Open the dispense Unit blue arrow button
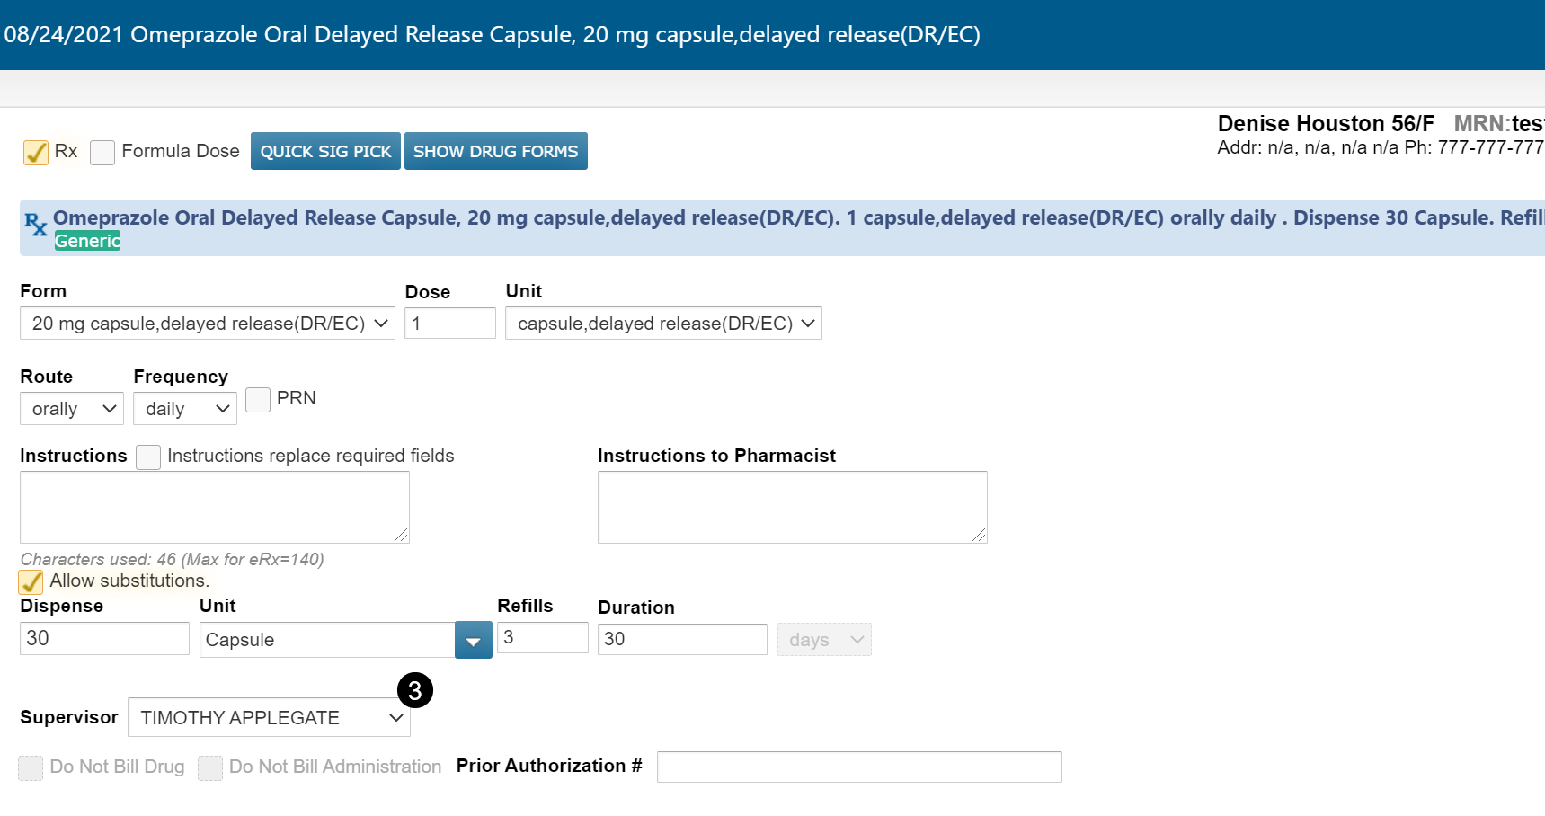Viewport: 1545px width, 816px height. (x=473, y=641)
